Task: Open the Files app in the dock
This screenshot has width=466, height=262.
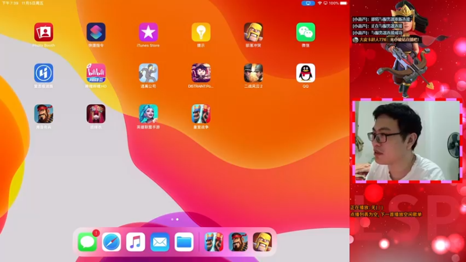Action: pyautogui.click(x=184, y=242)
